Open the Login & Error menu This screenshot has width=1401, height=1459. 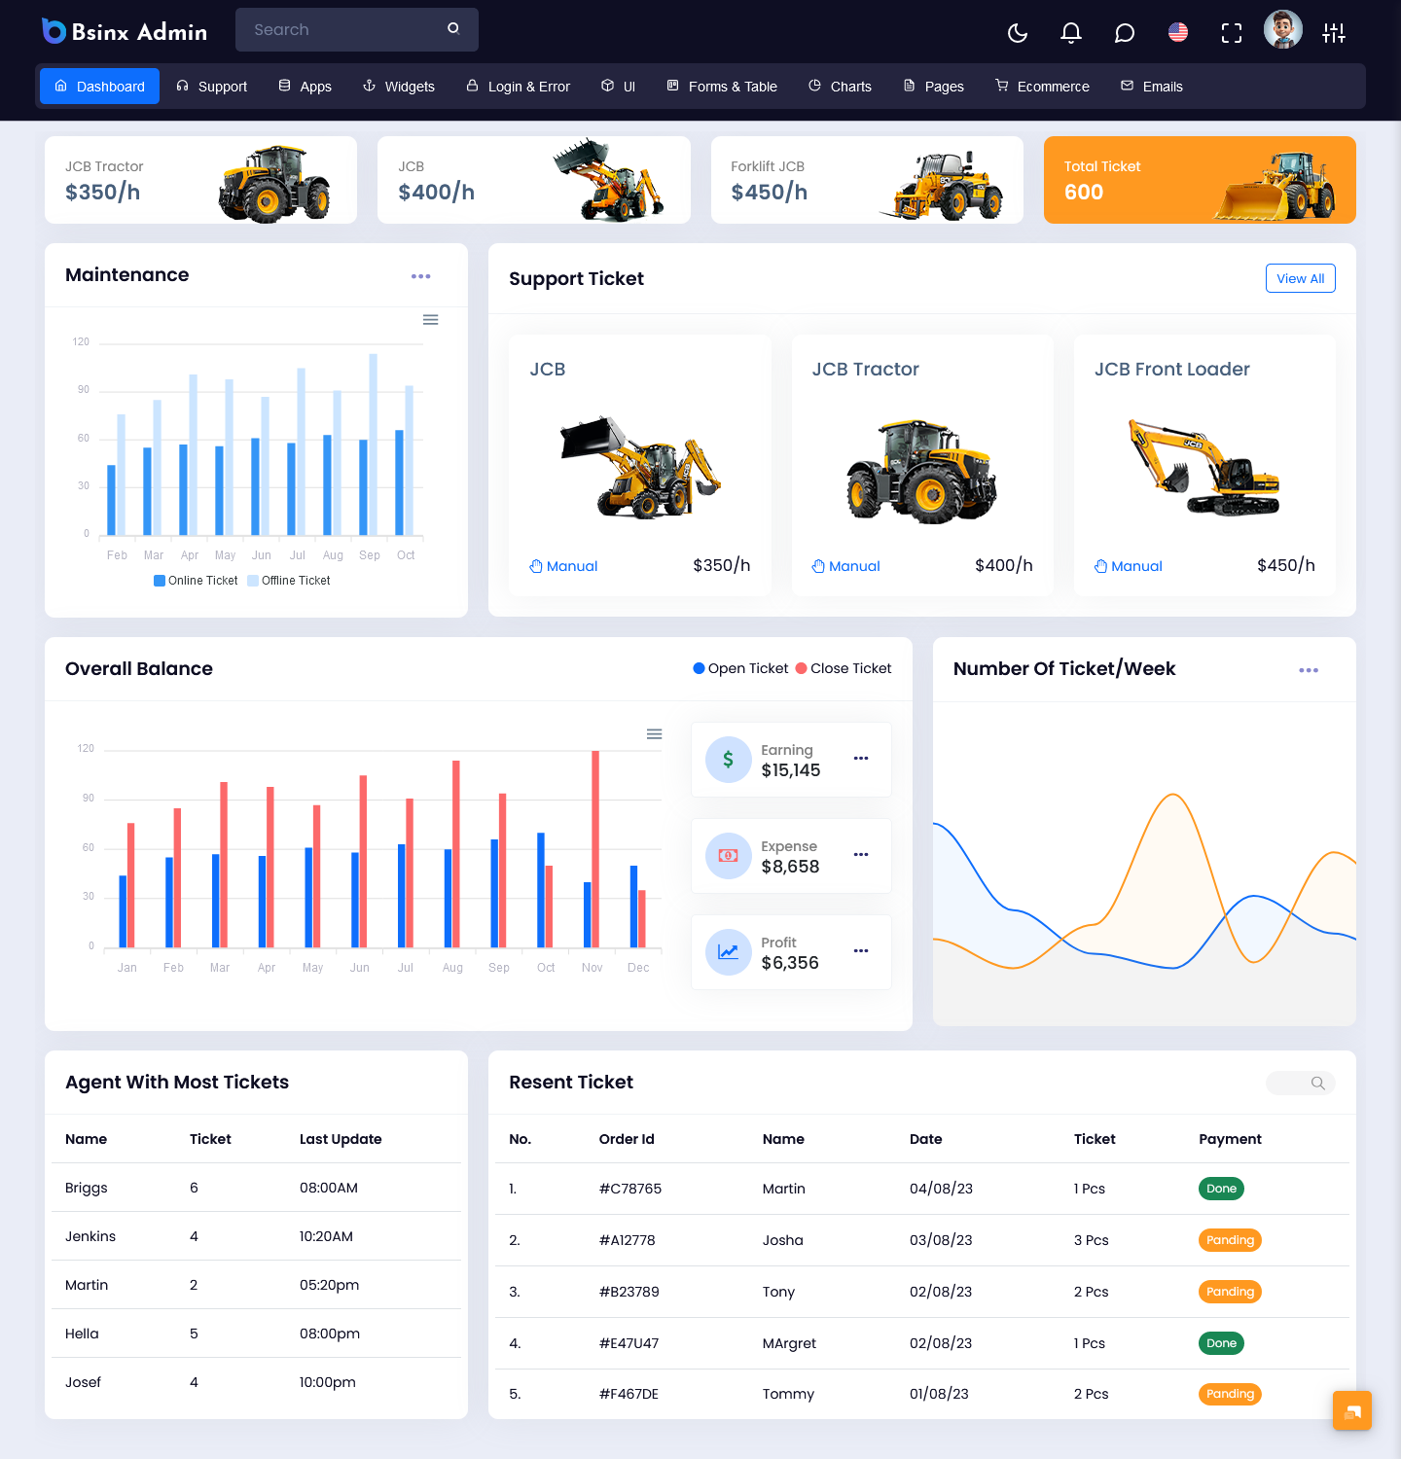[518, 87]
